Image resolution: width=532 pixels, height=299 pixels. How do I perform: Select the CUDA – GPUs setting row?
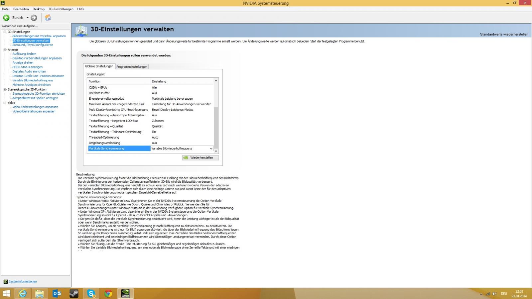pos(151,88)
